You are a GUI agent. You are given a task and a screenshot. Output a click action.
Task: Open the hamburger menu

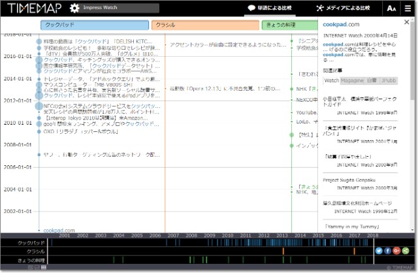pos(408,8)
